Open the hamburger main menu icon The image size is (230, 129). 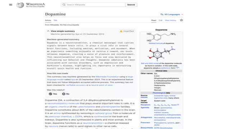pos(11,5)
